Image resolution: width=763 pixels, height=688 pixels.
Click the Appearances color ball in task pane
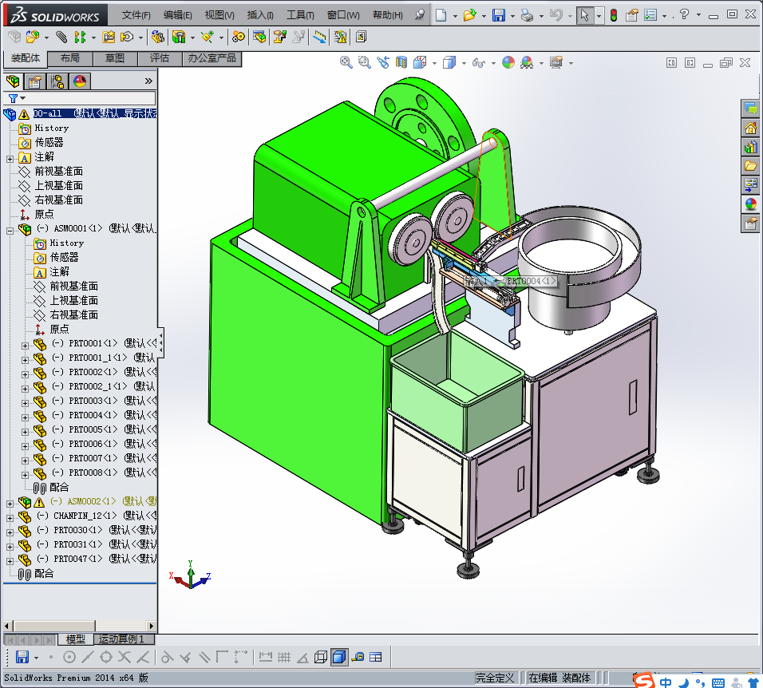(x=751, y=204)
